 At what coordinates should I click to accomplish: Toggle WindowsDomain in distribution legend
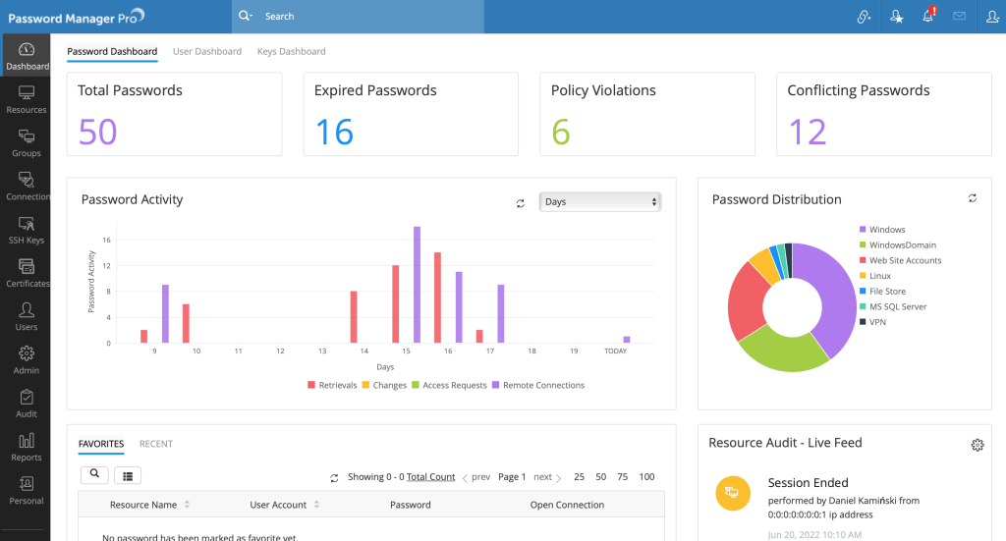coord(898,244)
